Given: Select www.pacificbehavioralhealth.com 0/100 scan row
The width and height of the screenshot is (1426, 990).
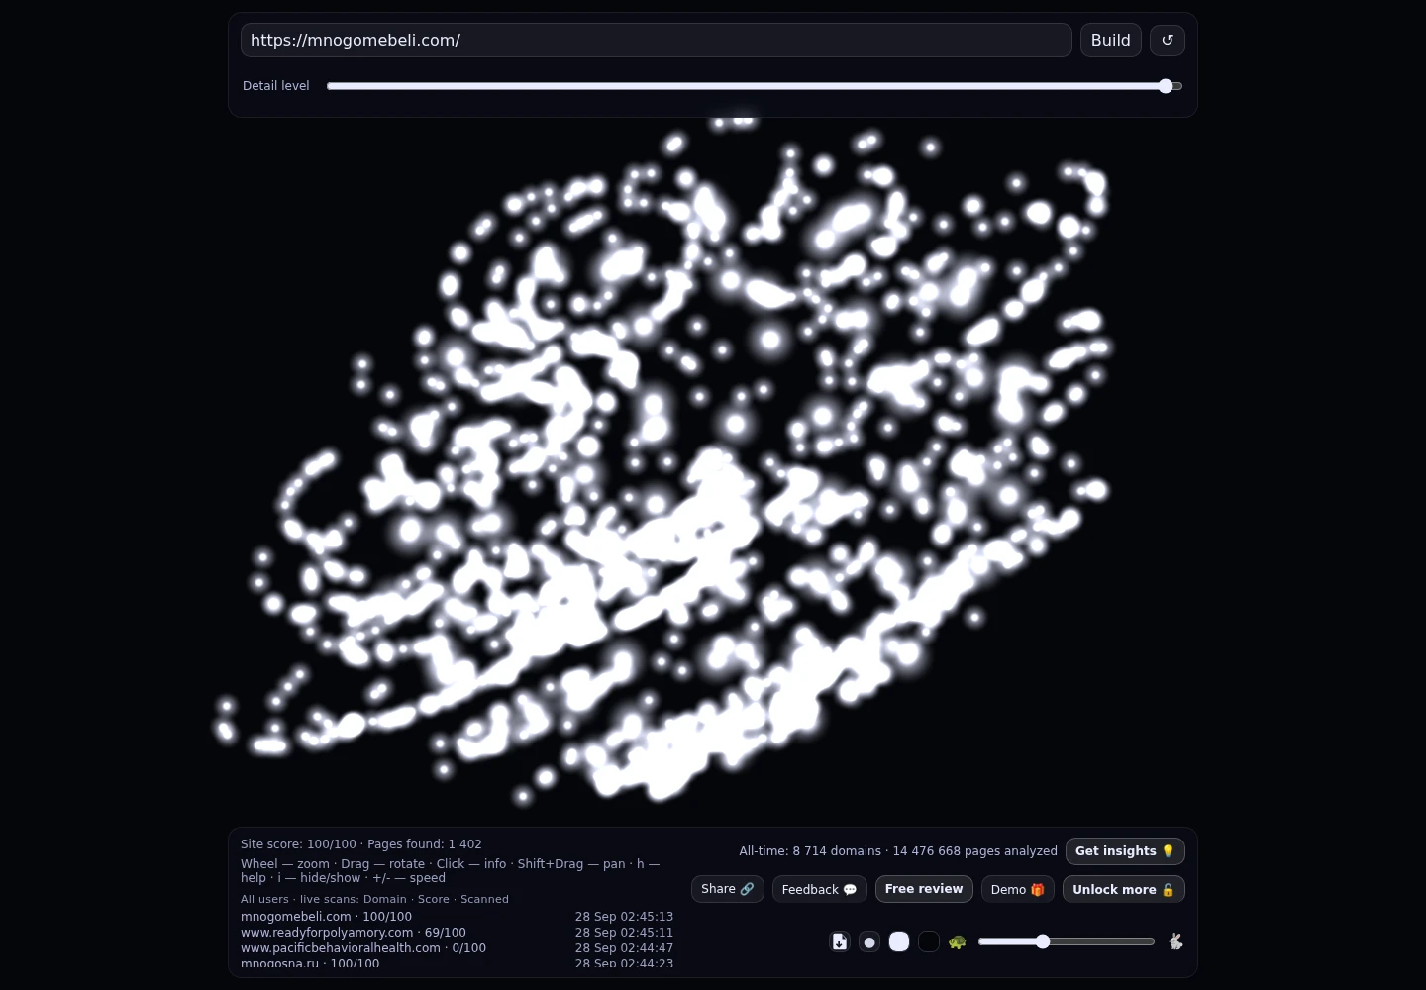Looking at the screenshot, I should 457,948.
